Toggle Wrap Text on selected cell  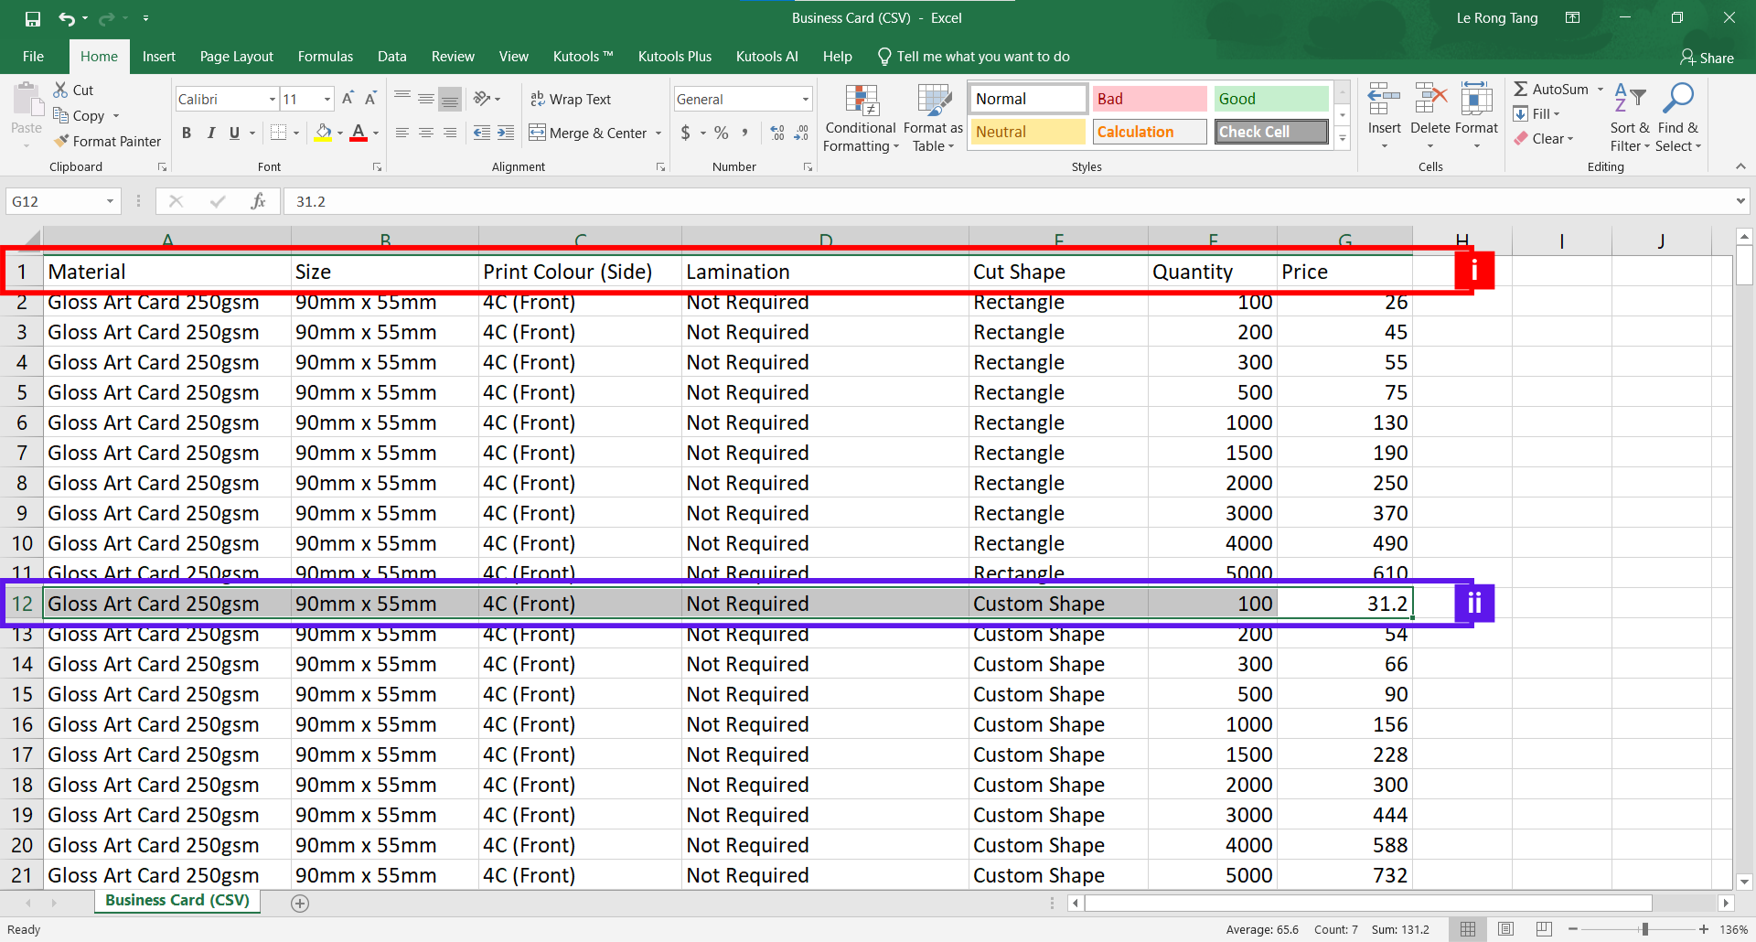571,99
